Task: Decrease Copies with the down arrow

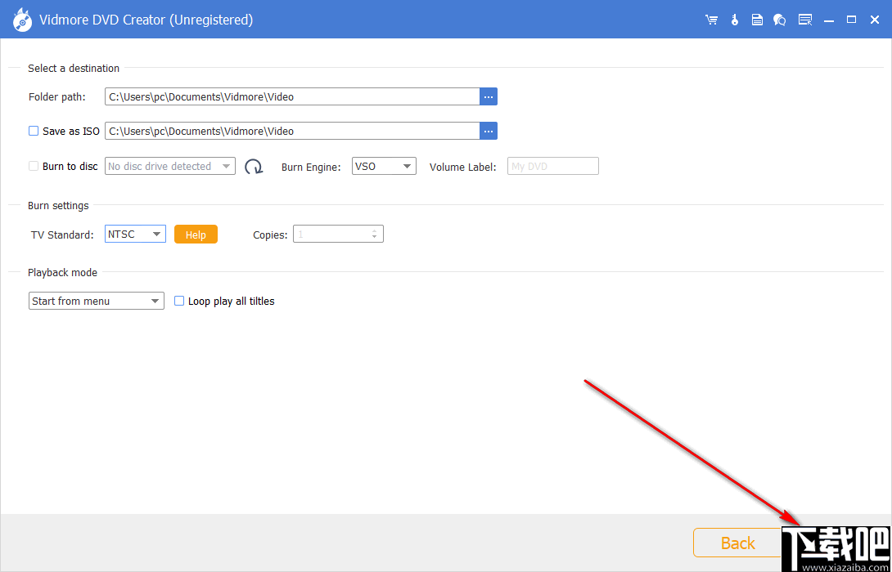Action: [x=374, y=238]
